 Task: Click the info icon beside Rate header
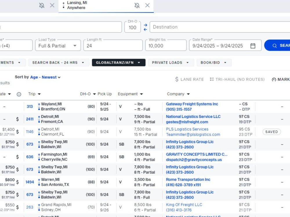19,94
